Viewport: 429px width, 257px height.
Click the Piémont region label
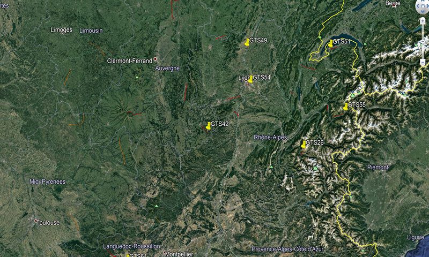click(378, 167)
